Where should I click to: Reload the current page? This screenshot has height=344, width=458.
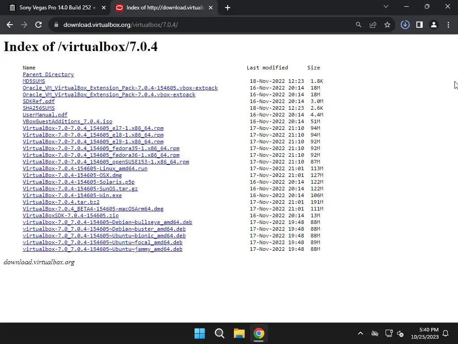point(38,25)
